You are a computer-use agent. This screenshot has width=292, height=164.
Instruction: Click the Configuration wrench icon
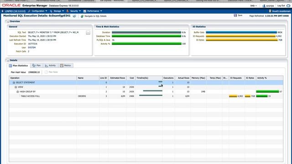coord(29,11)
